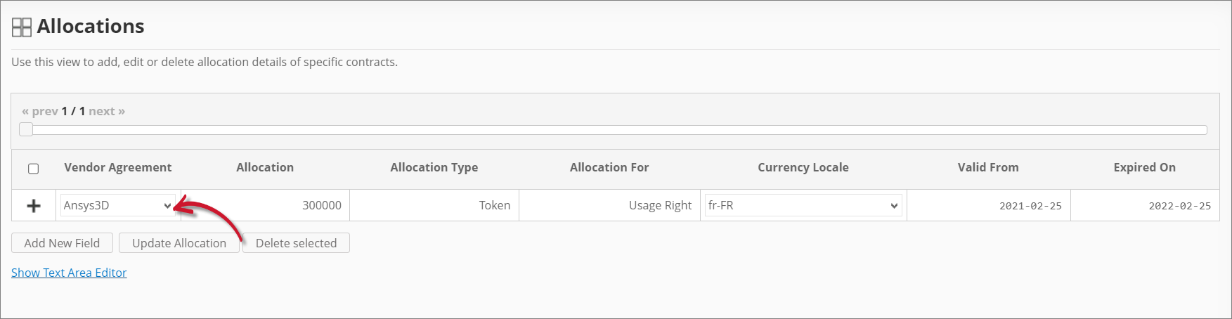Open the Ansys3D vendor agreement dropdown

(x=117, y=206)
